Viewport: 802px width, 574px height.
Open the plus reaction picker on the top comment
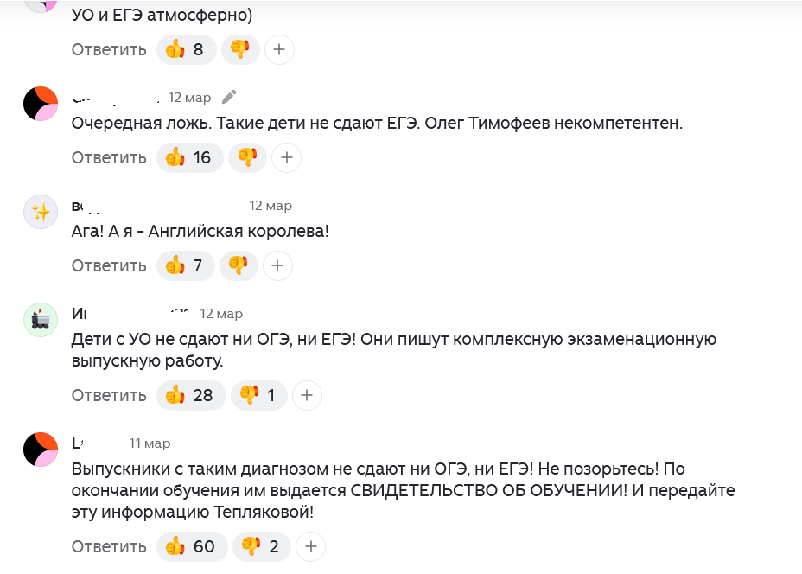[278, 49]
